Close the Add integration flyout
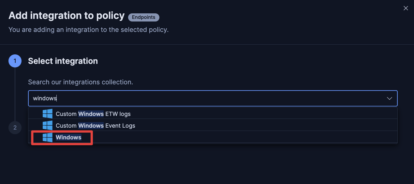This screenshot has width=414, height=184. pos(406,8)
